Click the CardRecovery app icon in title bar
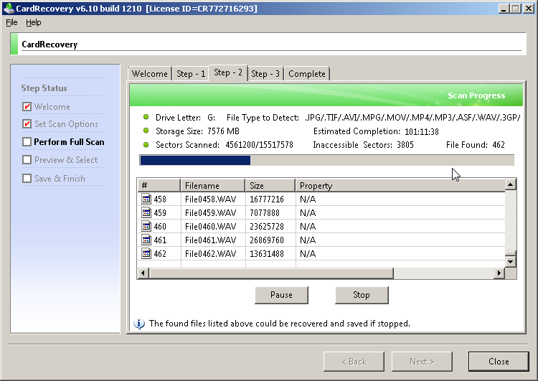 click(9, 8)
